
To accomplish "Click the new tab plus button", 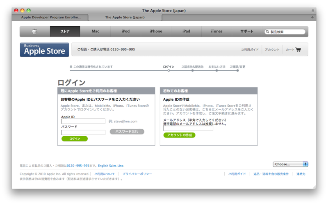I will tap(312, 17).
